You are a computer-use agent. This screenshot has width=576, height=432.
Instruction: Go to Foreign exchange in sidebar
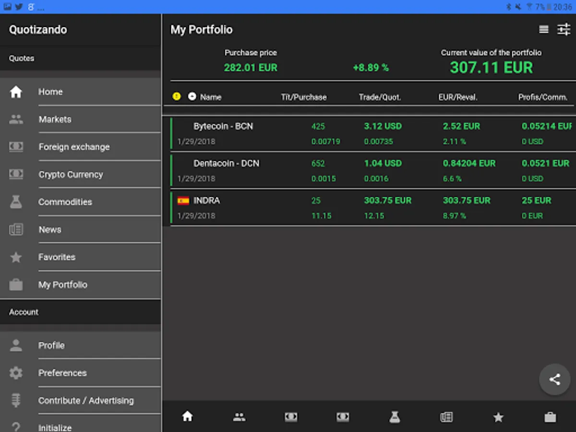coord(80,147)
